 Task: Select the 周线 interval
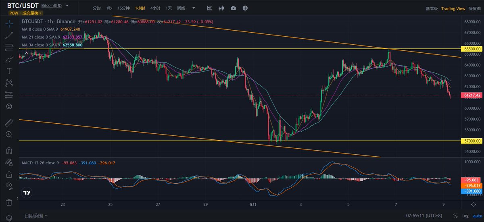pyautogui.click(x=181, y=8)
